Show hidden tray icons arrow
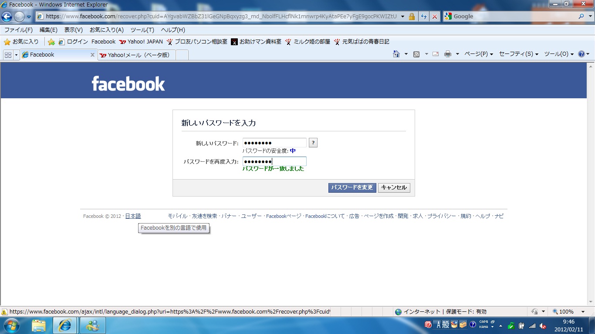 (500, 325)
